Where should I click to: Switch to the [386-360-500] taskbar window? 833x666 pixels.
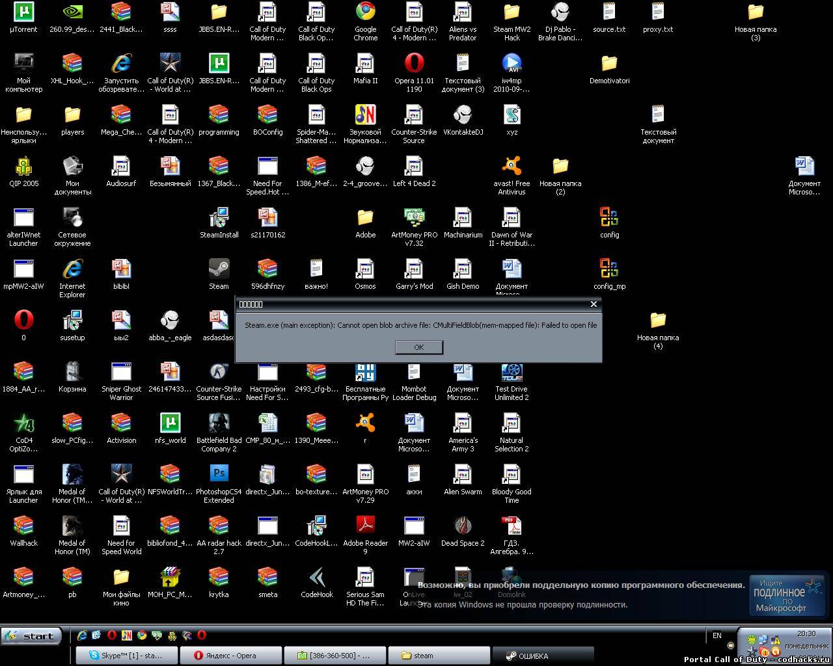click(x=335, y=656)
